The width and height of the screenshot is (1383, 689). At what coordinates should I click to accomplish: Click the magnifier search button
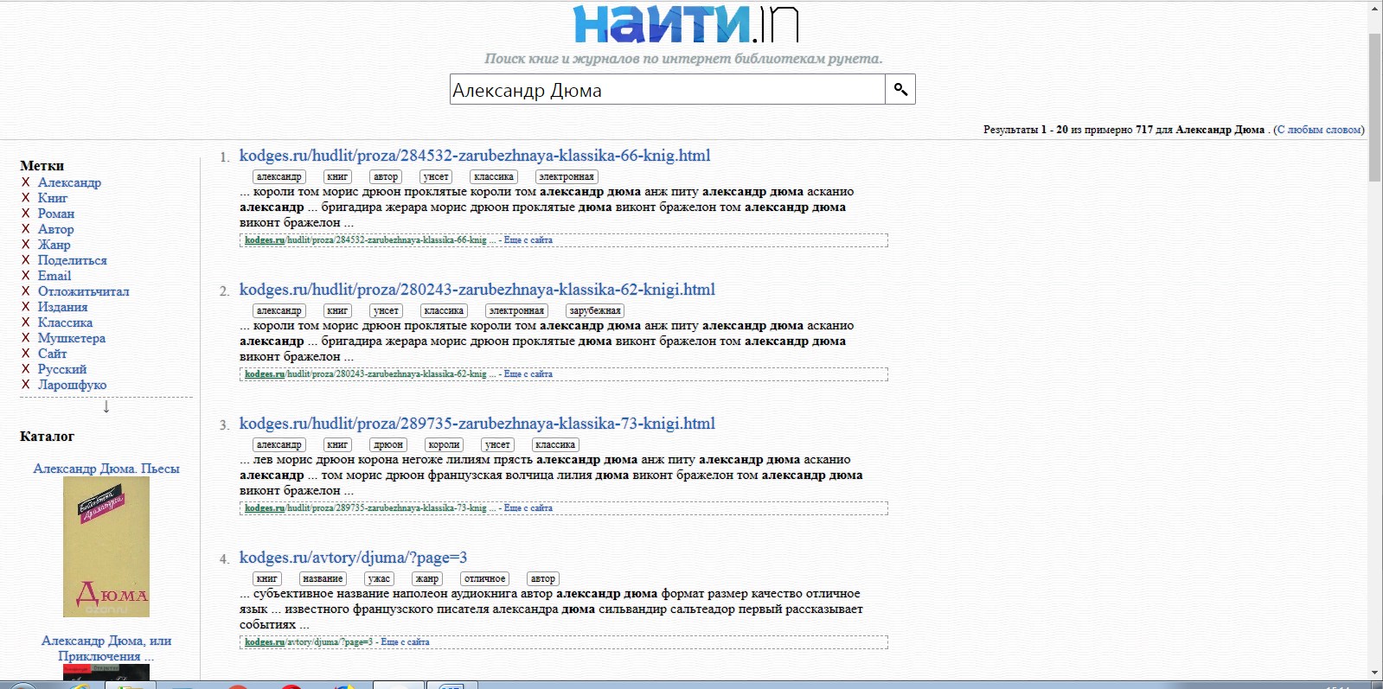(x=900, y=89)
